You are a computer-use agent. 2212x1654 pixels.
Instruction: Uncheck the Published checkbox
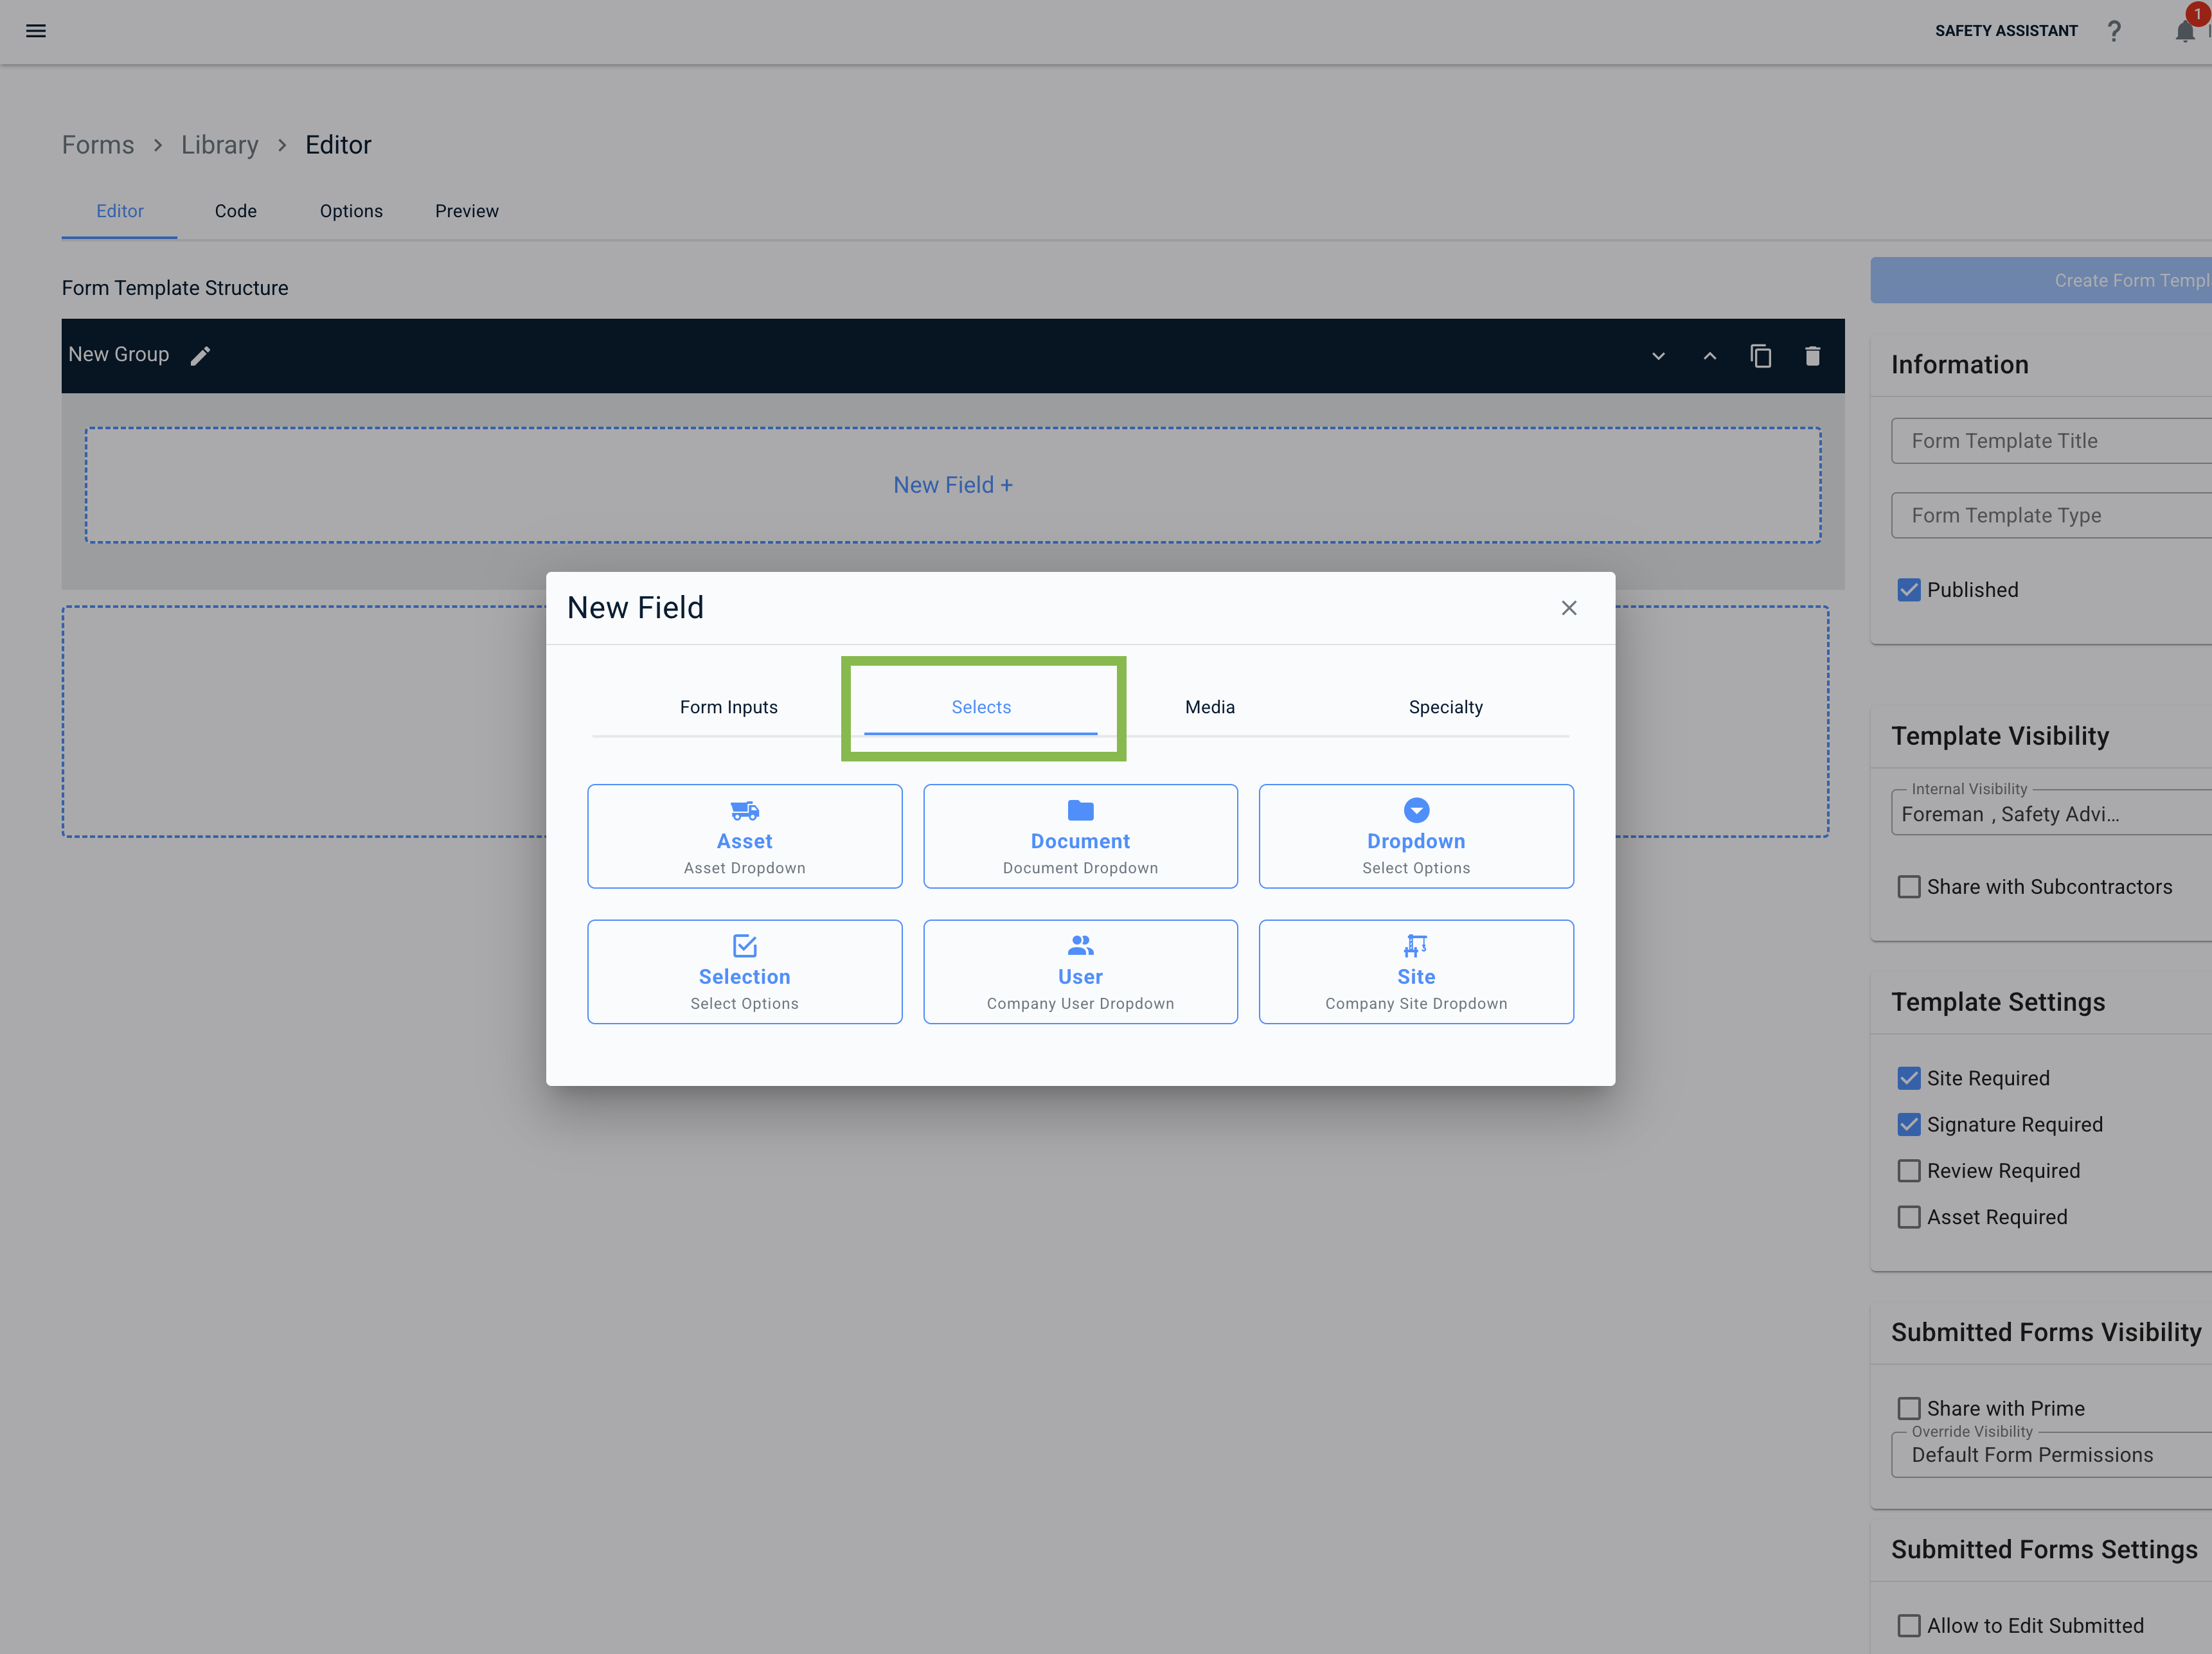point(1908,590)
